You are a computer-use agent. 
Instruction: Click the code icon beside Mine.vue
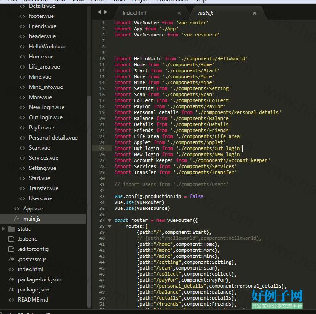(x=23, y=77)
